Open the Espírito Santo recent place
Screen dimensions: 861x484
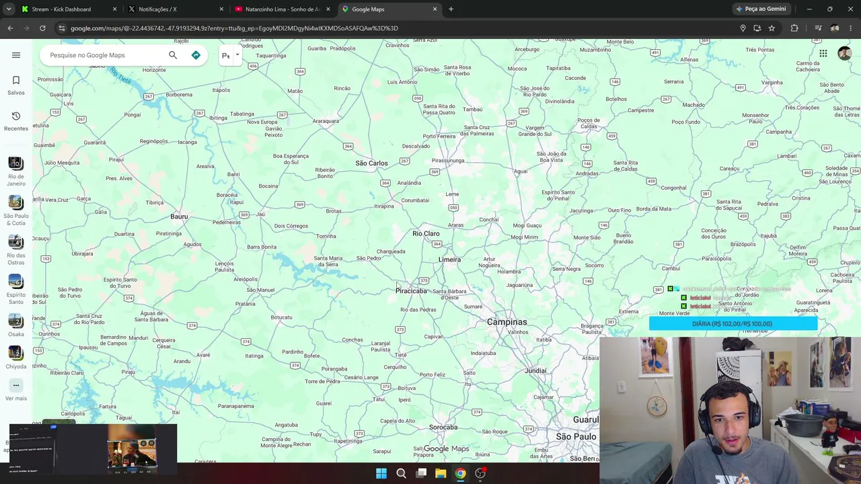16,289
